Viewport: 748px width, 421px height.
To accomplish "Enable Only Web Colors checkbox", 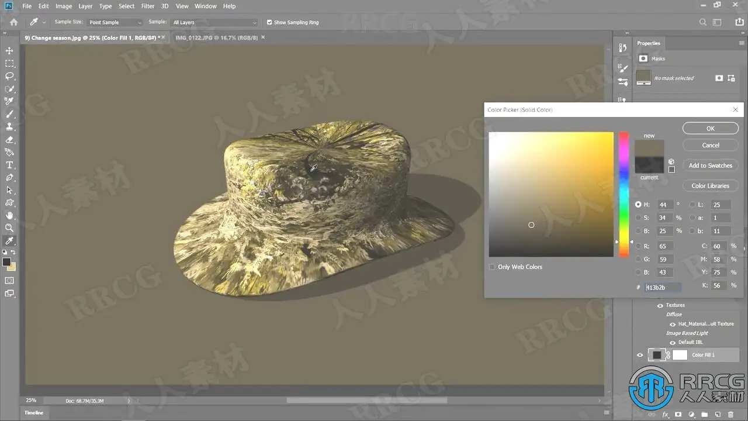I will pyautogui.click(x=492, y=267).
